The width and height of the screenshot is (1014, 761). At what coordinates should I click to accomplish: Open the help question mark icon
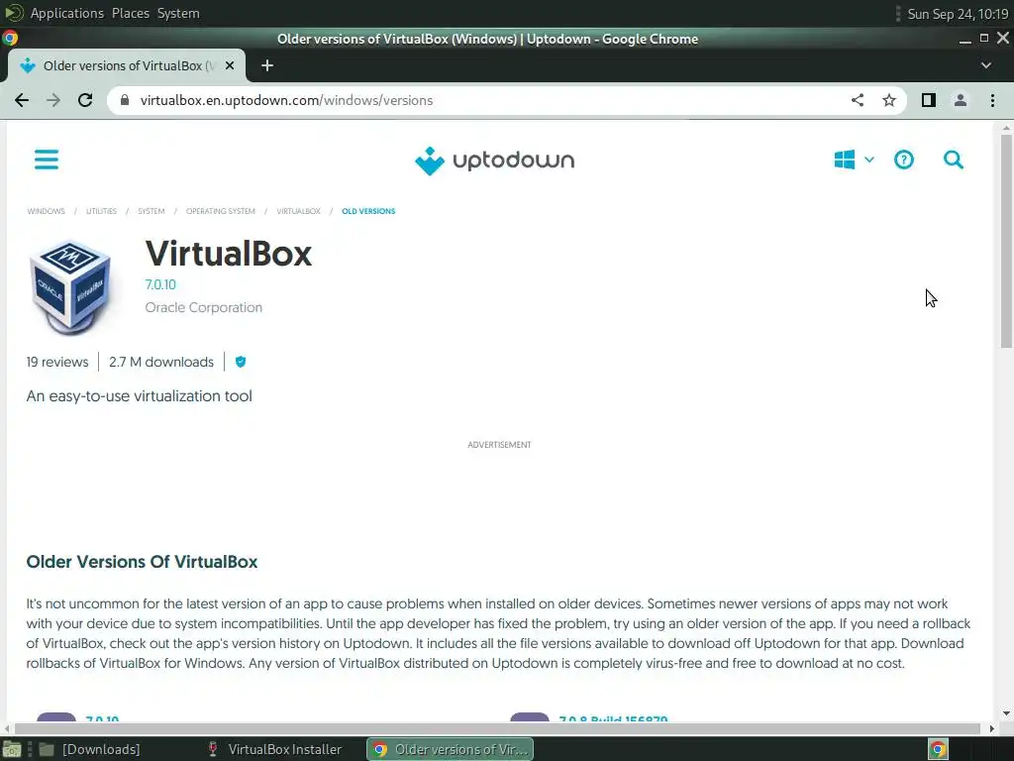pos(903,160)
